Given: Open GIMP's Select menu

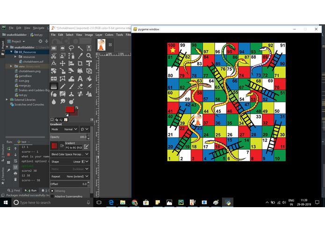Looking at the screenshot, I should [x=69, y=35].
